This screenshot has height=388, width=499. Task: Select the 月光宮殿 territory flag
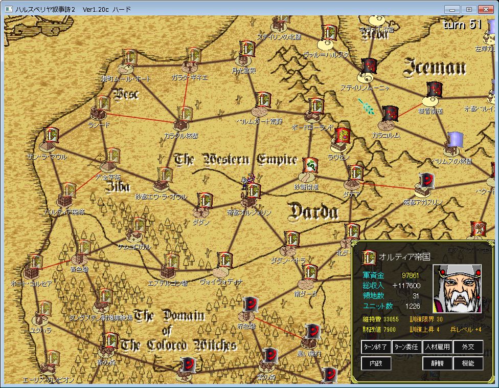coord(247,49)
